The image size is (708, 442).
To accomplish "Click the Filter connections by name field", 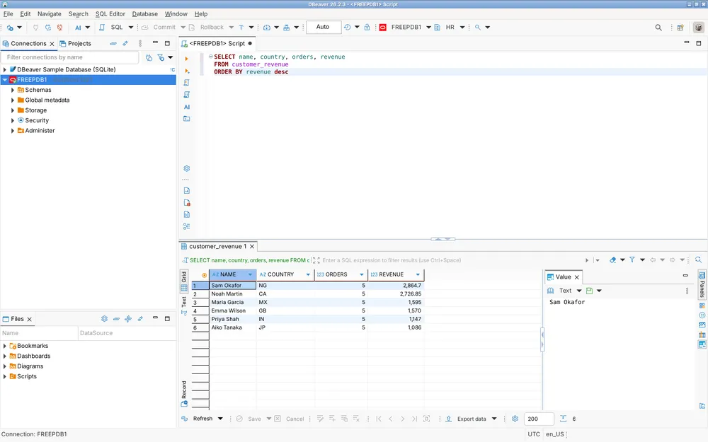I will [70, 57].
